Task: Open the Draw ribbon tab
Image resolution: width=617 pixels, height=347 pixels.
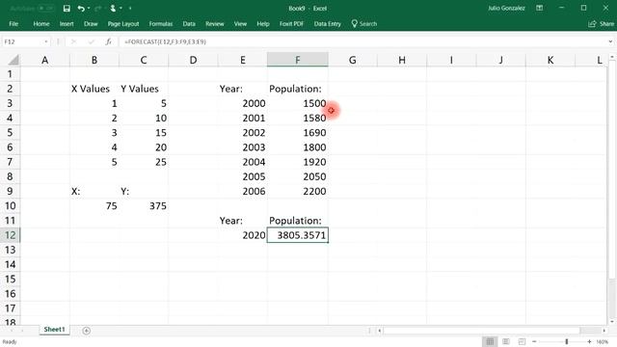Action: pos(91,24)
